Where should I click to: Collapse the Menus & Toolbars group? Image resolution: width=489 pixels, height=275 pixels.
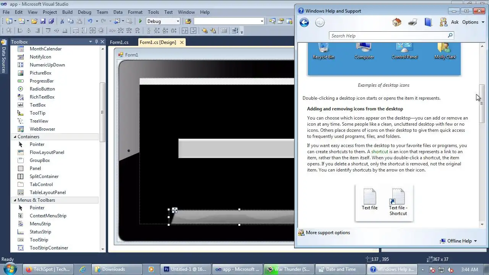click(x=15, y=200)
